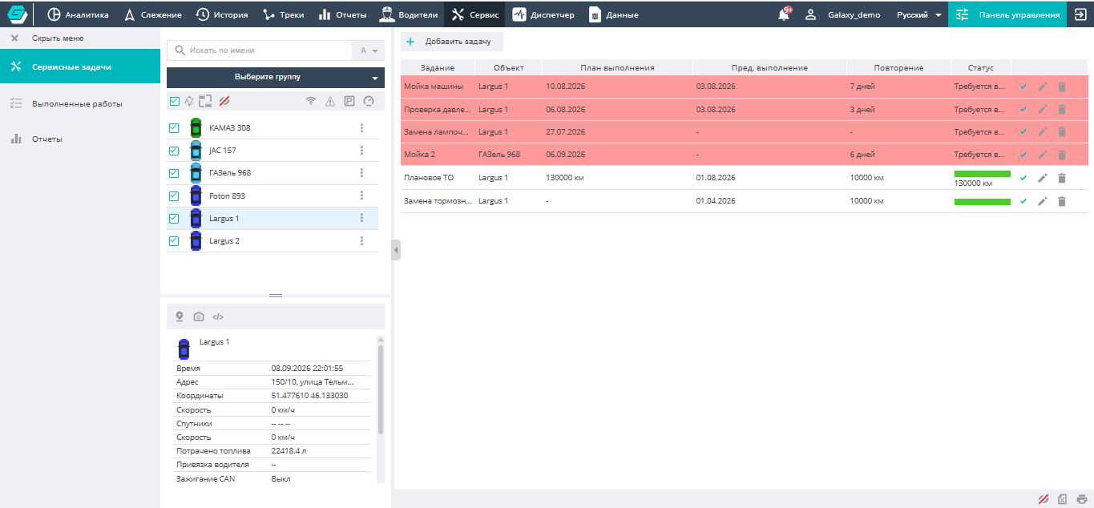The height and width of the screenshot is (508, 1094).
Task: Delete the Мойка 2 task with trash icon
Action: (x=1061, y=155)
